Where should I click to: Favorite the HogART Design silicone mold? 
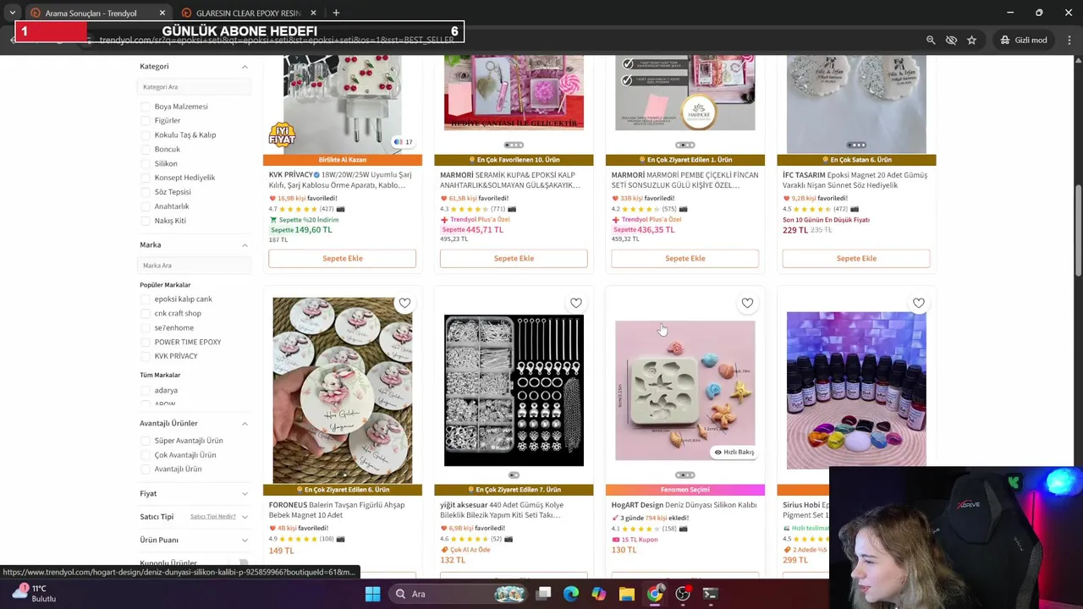point(747,303)
